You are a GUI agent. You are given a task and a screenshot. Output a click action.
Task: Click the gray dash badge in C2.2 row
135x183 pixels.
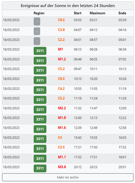pos(37,41)
